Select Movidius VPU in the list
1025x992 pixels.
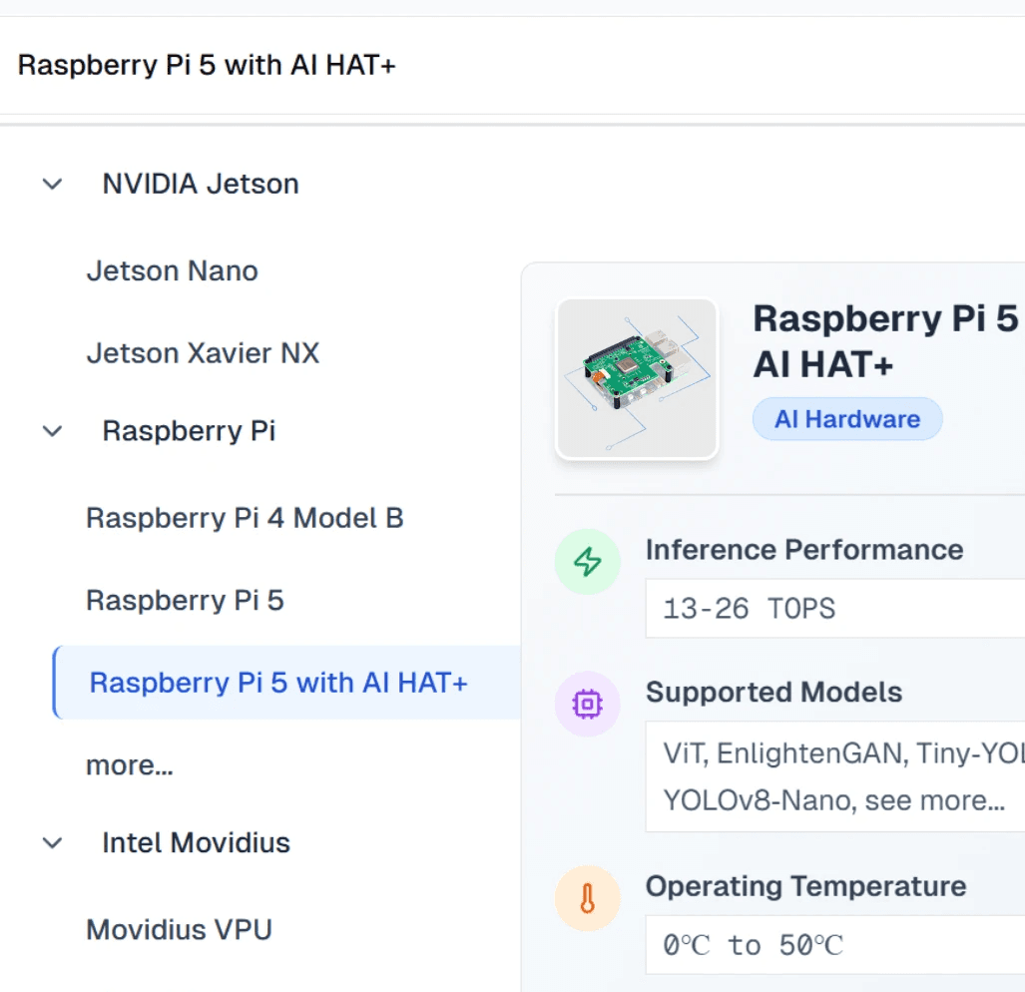click(179, 930)
